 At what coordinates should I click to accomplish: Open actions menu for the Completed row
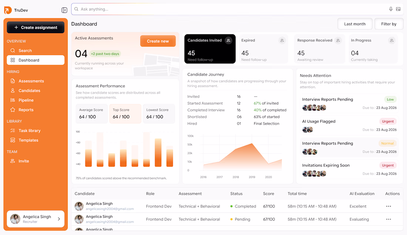tap(388, 206)
